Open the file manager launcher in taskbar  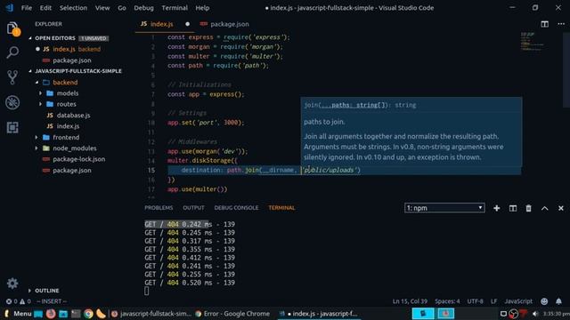(x=63, y=314)
